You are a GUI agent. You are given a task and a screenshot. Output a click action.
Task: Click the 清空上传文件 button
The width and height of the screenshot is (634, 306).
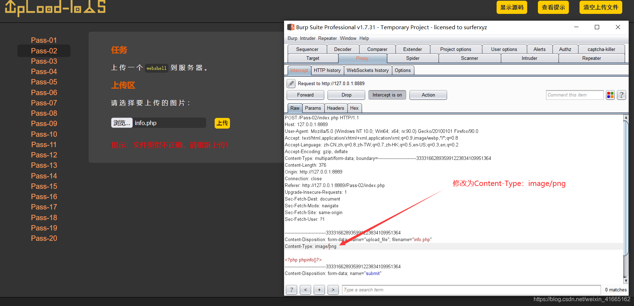click(x=601, y=7)
